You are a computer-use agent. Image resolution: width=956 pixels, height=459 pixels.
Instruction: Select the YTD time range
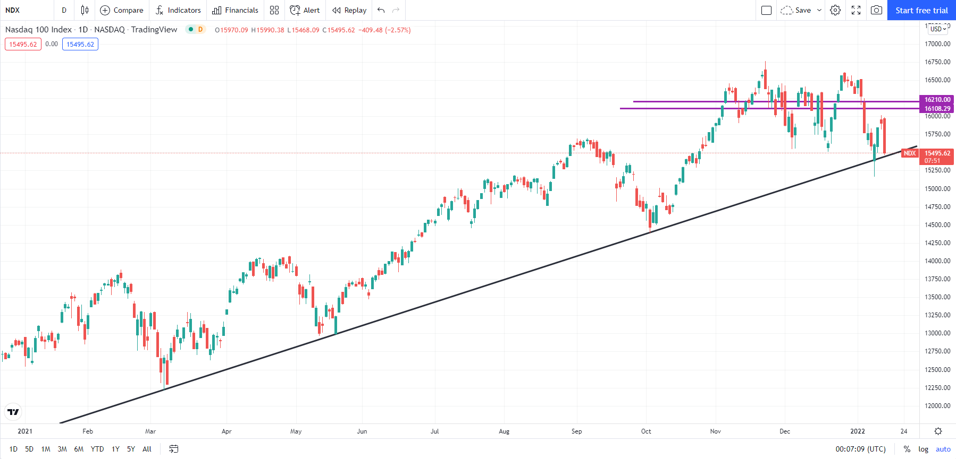[97, 449]
